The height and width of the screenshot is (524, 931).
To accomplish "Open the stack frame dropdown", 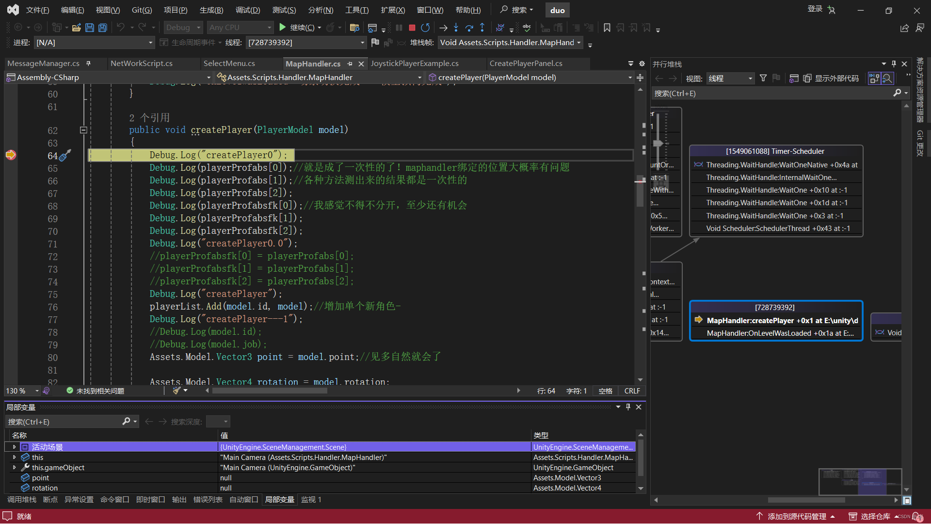I will click(x=510, y=43).
